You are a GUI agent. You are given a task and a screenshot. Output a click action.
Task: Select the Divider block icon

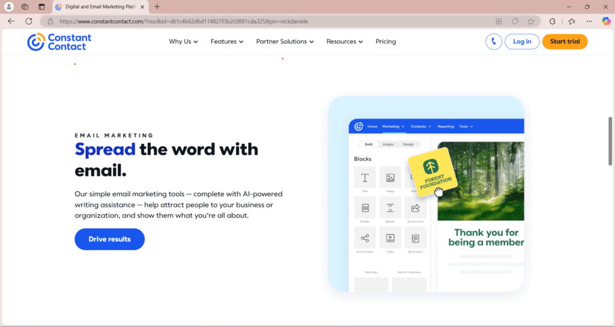pos(365,208)
